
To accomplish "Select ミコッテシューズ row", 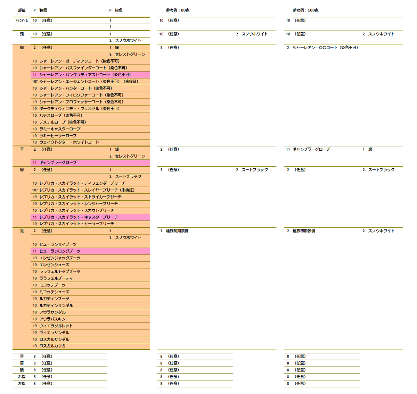I will click(x=90, y=292).
